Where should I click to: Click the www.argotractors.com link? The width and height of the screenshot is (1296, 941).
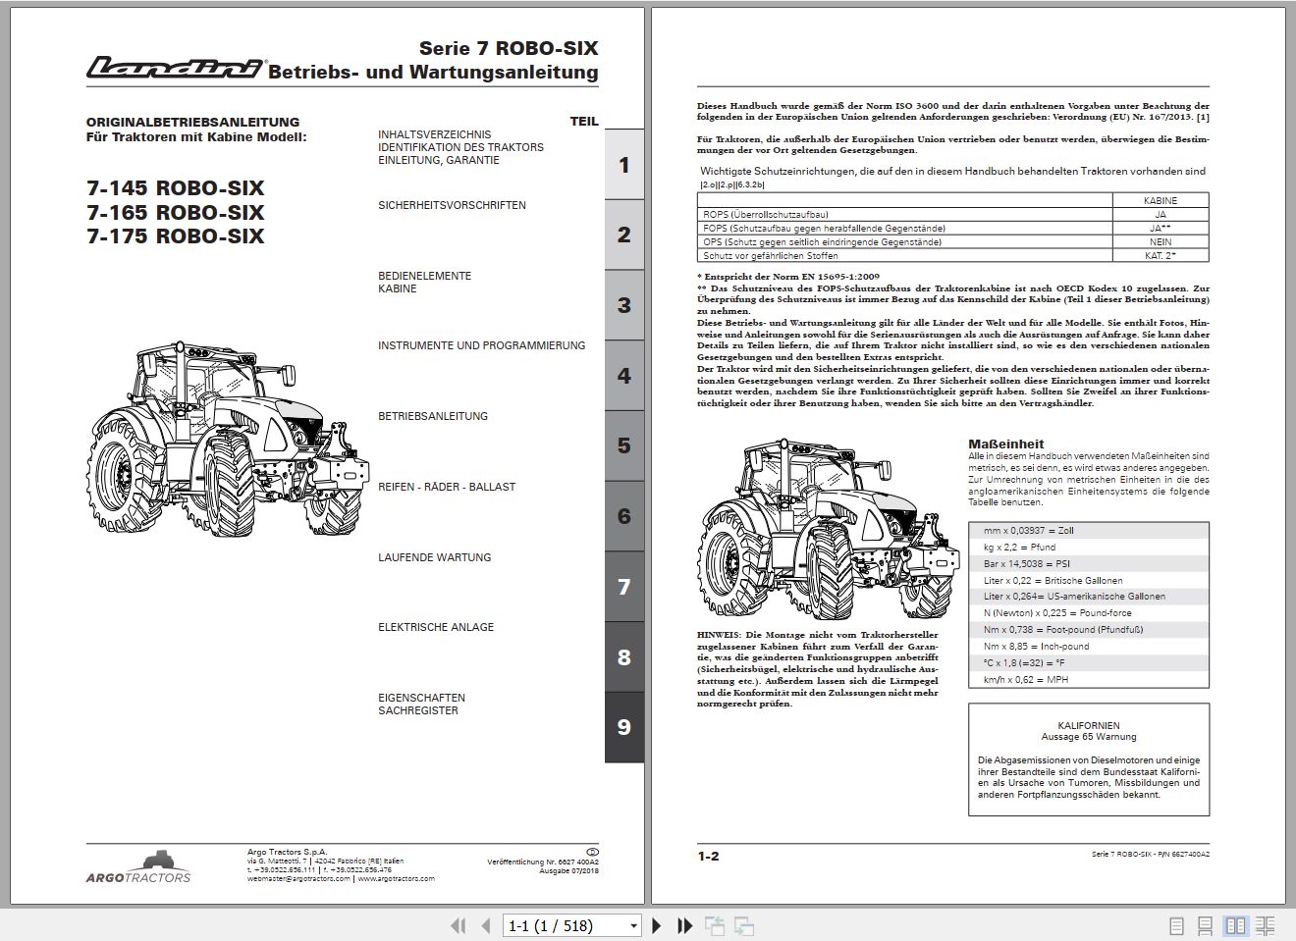pyautogui.click(x=396, y=879)
